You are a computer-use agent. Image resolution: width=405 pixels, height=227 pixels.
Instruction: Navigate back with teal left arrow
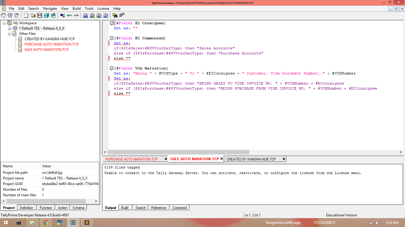[69, 15]
